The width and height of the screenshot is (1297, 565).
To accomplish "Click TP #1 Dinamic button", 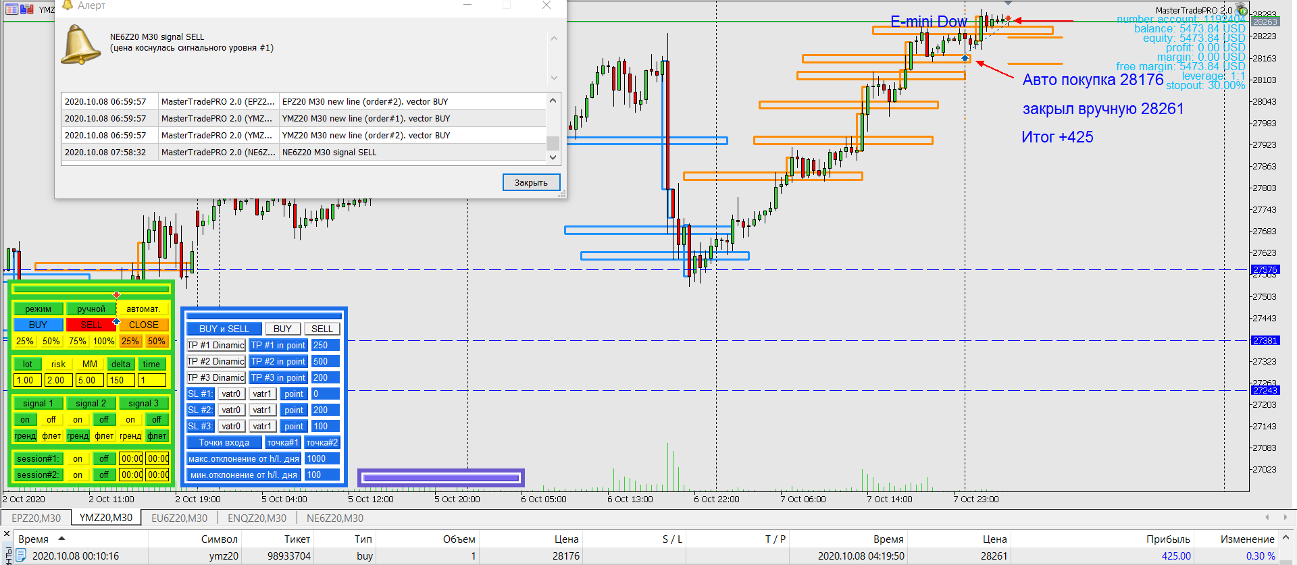I will (215, 345).
